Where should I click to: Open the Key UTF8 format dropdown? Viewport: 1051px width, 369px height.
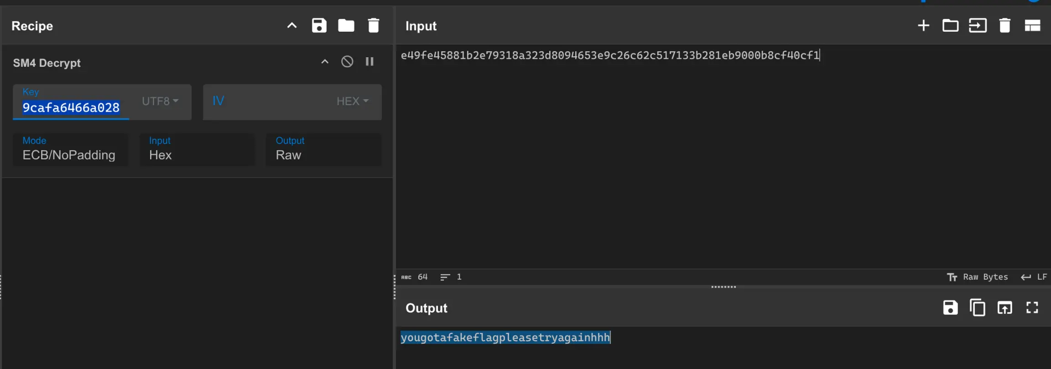160,101
